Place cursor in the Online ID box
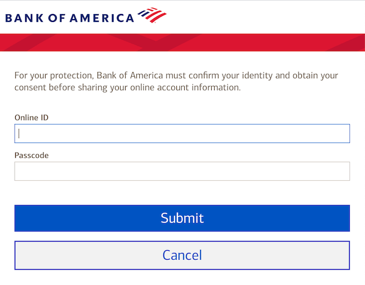This screenshot has width=365, height=285. (182, 133)
